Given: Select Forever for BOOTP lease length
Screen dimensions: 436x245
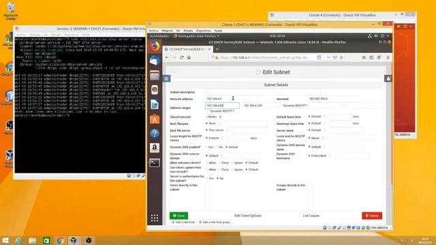Looking at the screenshot, I should [x=206, y=137].
